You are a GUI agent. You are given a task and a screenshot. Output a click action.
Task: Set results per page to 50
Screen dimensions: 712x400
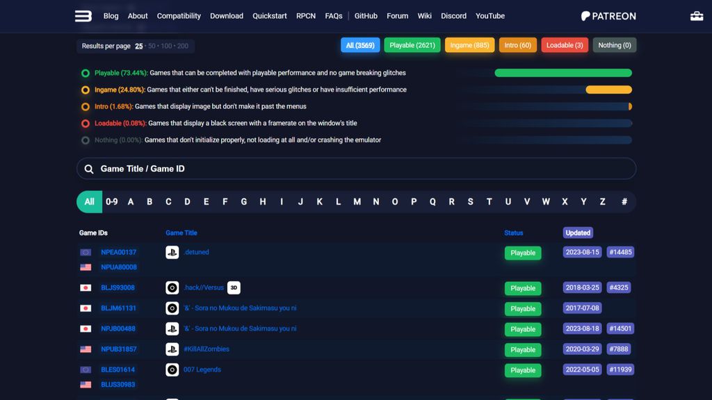(x=152, y=47)
